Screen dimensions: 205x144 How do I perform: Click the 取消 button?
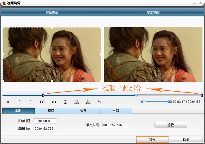pyautogui.click(x=186, y=140)
